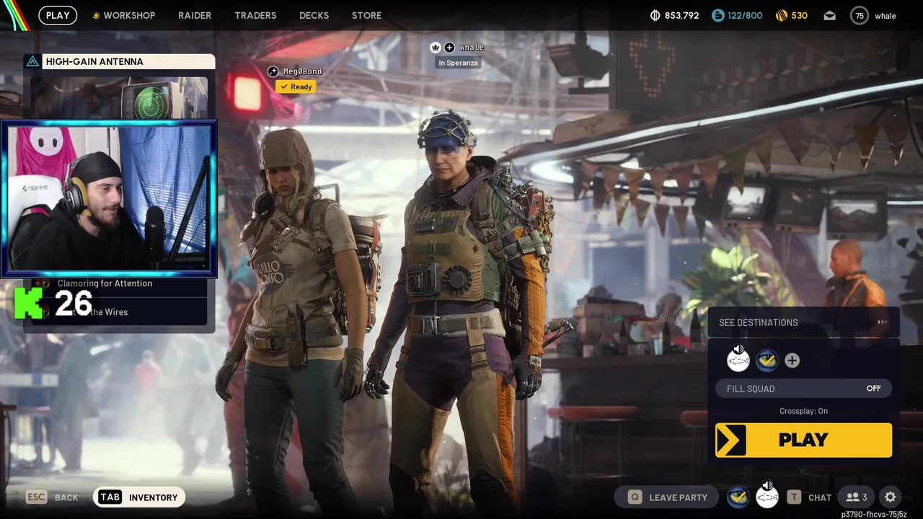Open the PLAY tab in top navigation
923x519 pixels.
[58, 15]
